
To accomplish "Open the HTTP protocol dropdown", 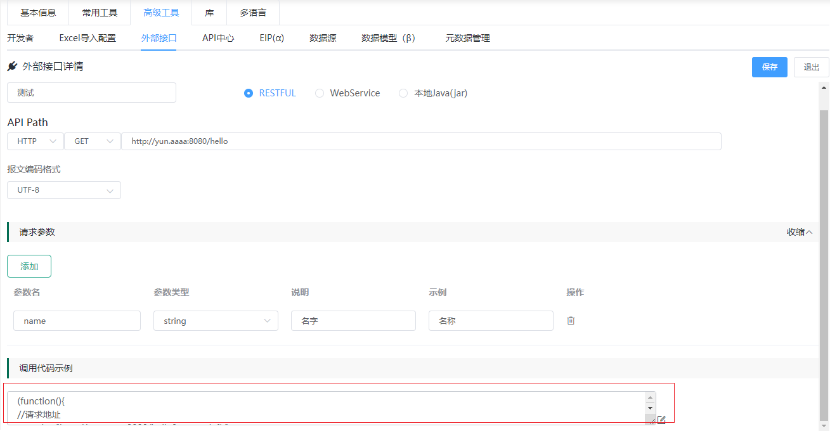I will click(x=36, y=141).
